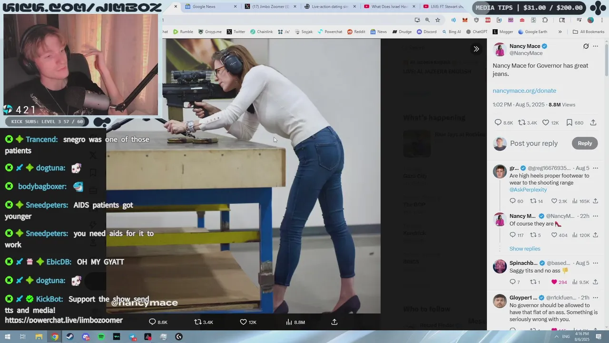View 120K analytics on Nancy's reply
The image size is (609, 343).
click(580, 235)
